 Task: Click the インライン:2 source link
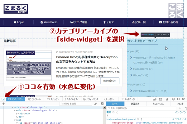[179, 119]
